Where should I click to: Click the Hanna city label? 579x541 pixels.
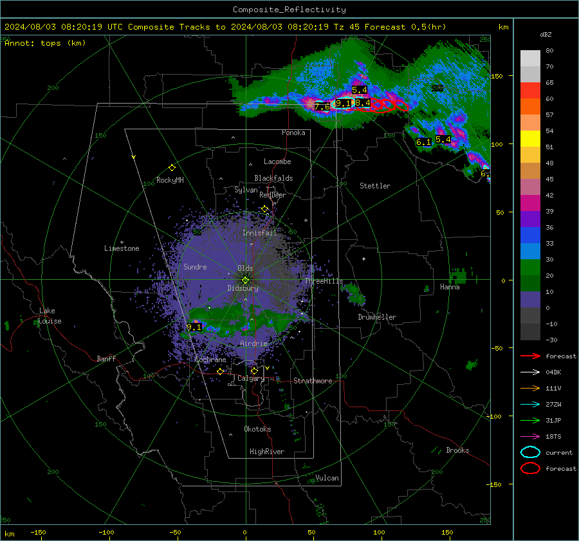point(450,287)
